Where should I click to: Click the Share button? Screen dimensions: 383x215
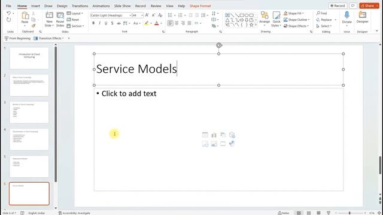click(x=369, y=5)
